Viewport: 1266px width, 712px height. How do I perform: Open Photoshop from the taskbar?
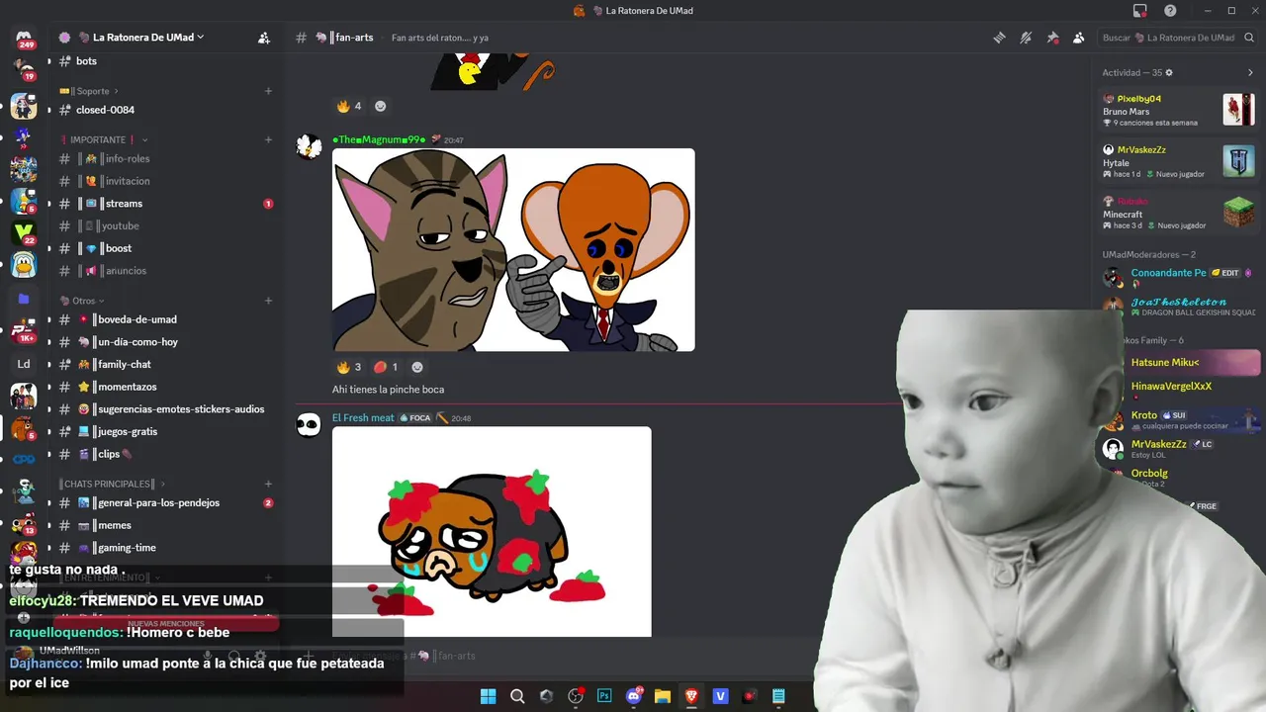[x=604, y=696]
